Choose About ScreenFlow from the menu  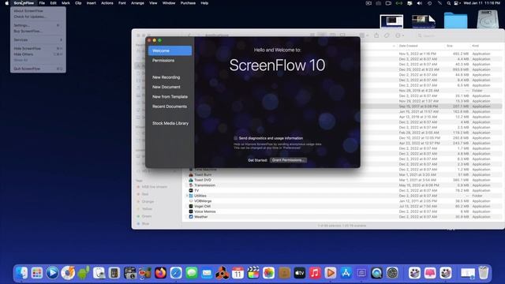point(38,11)
